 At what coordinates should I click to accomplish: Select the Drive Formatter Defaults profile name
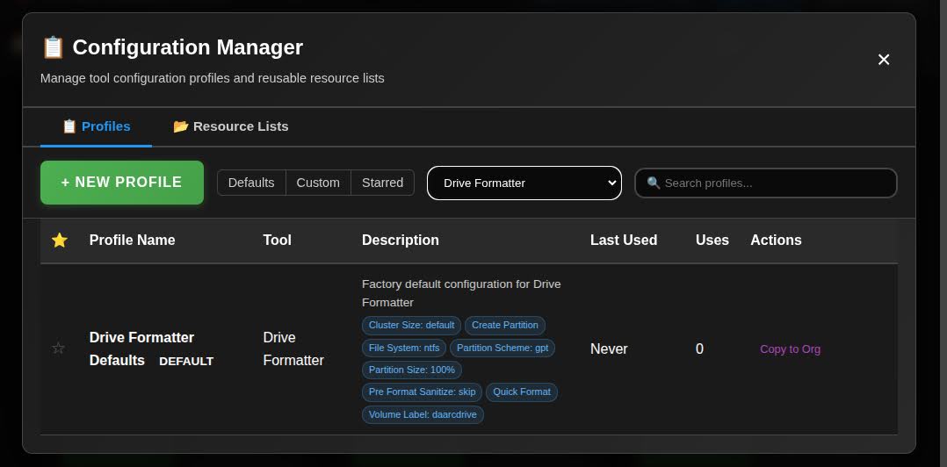(x=141, y=348)
